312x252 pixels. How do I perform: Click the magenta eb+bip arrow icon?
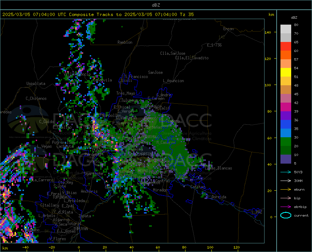286,207
